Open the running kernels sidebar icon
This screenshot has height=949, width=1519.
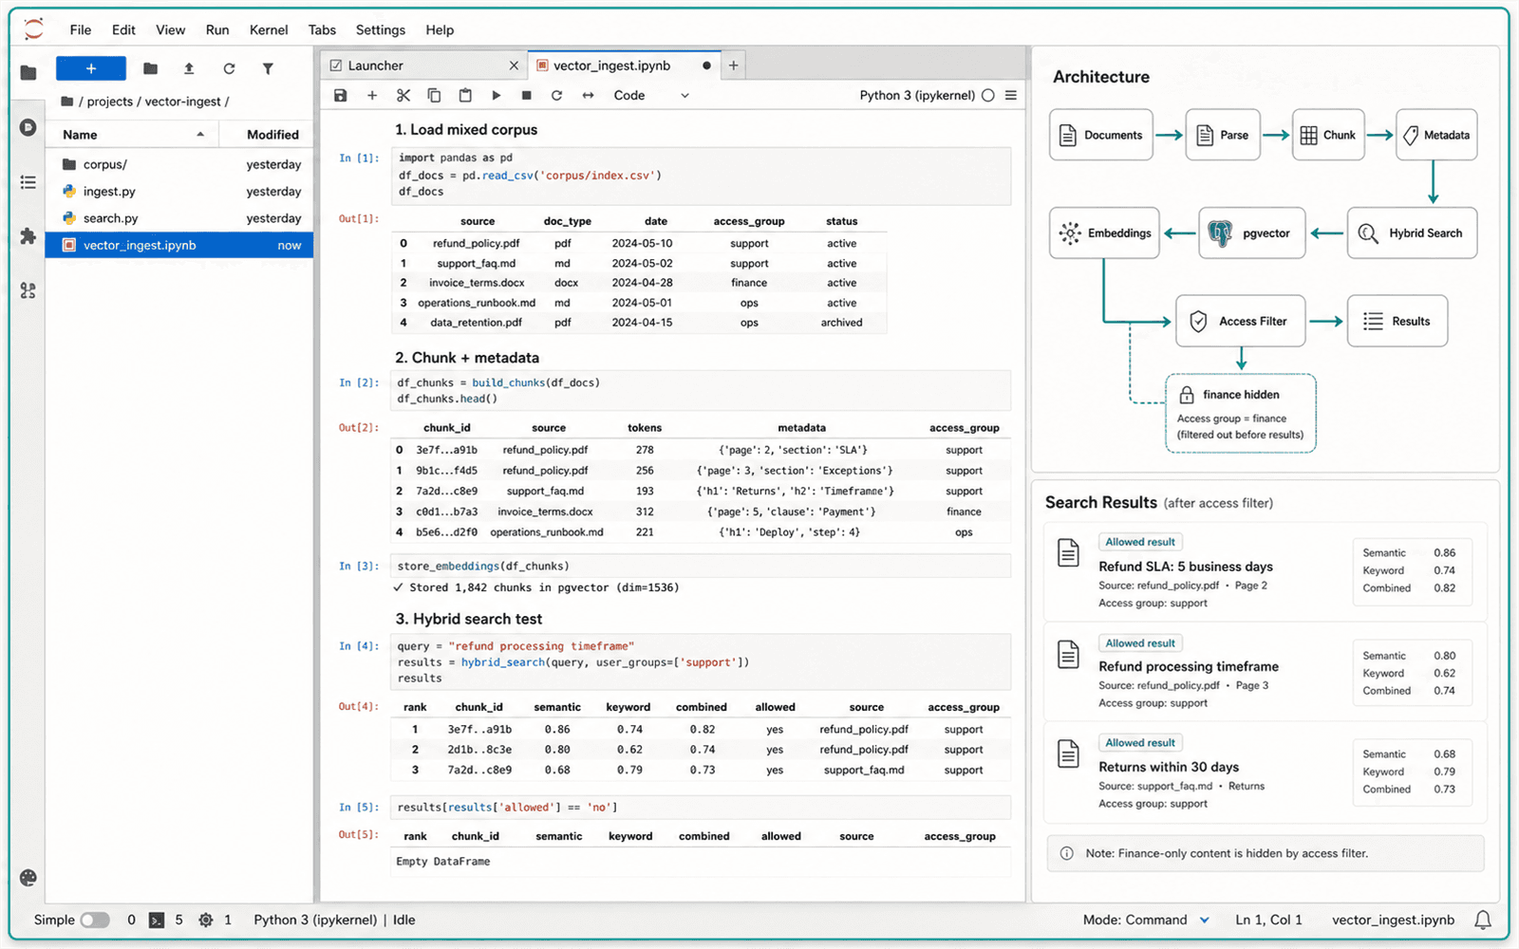[28, 127]
